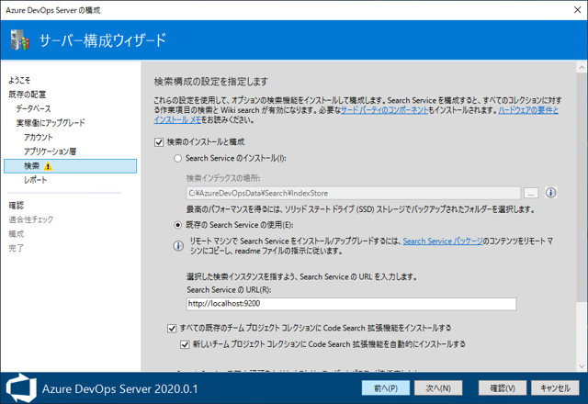Select Search Service のインストール radio button
This screenshot has width=588, height=404.
[x=177, y=159]
